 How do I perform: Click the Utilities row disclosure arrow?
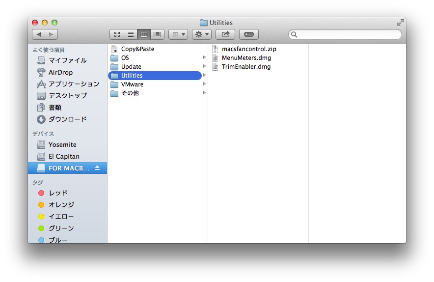[x=205, y=75]
